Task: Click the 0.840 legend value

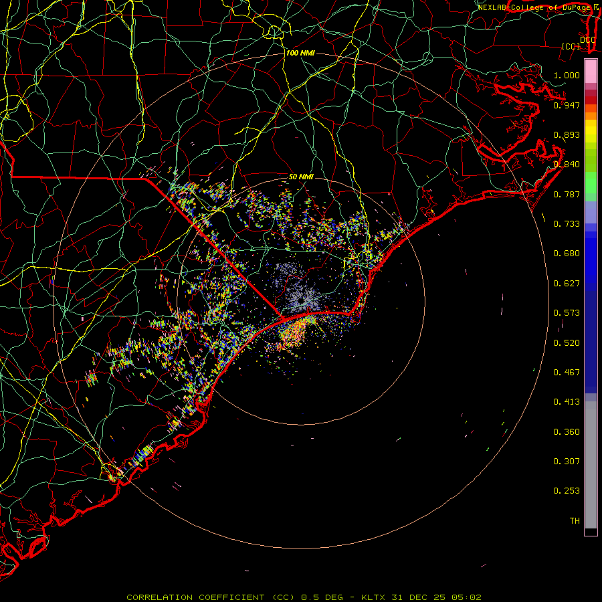Action: (x=567, y=164)
